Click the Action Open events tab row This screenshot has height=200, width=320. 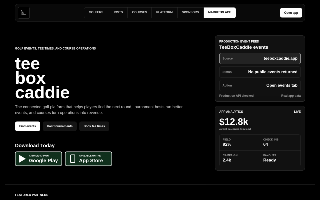[x=260, y=85]
